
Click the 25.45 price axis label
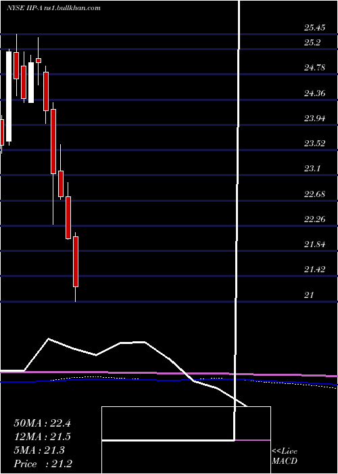314,28
